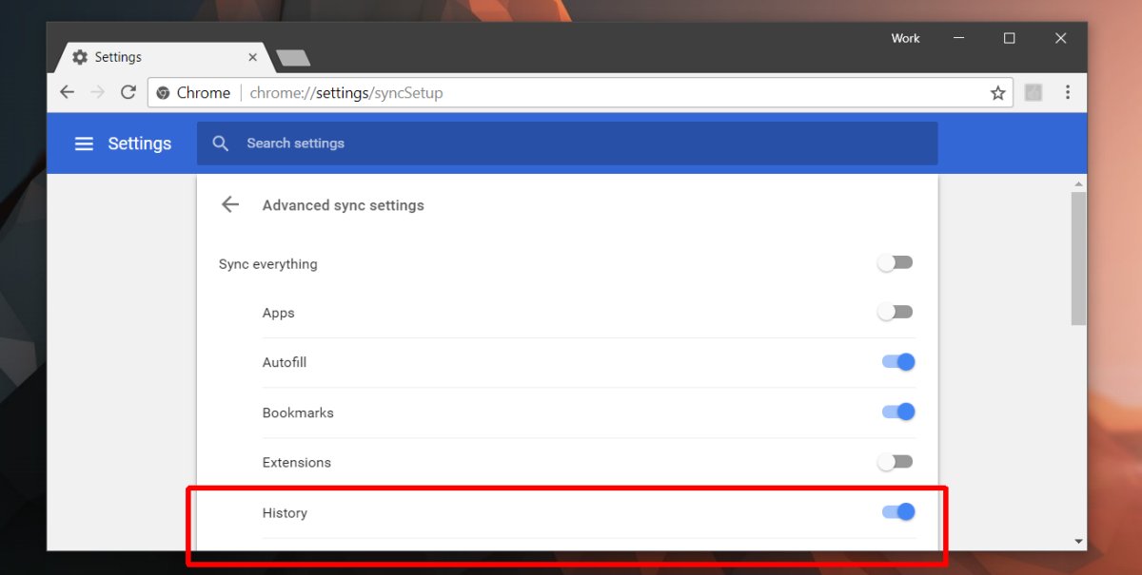Click the magnifier icon in Search settings
Image resolution: width=1142 pixels, height=575 pixels.
pyautogui.click(x=221, y=144)
